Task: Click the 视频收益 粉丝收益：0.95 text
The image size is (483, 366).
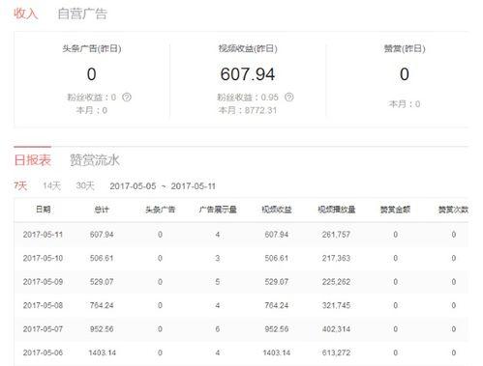Action: (x=248, y=98)
